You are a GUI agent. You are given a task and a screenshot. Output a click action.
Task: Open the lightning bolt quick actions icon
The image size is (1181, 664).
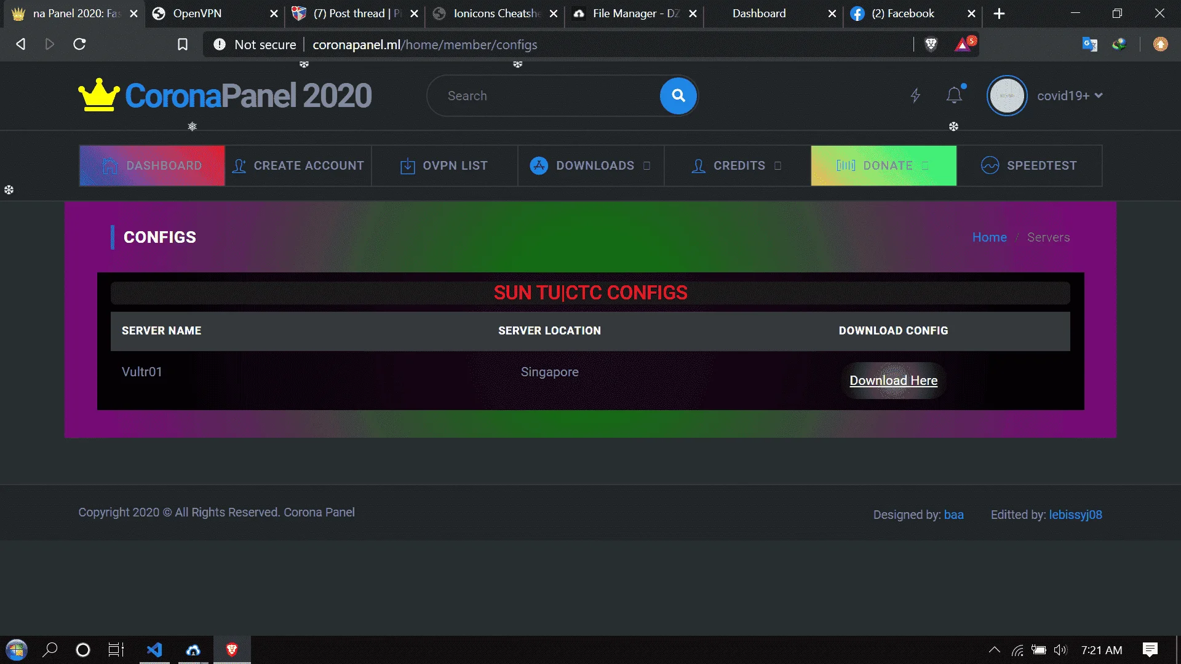[x=915, y=95]
